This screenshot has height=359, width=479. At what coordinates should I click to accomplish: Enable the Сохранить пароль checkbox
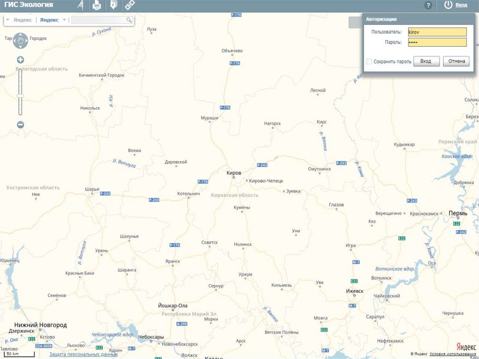[x=369, y=61]
